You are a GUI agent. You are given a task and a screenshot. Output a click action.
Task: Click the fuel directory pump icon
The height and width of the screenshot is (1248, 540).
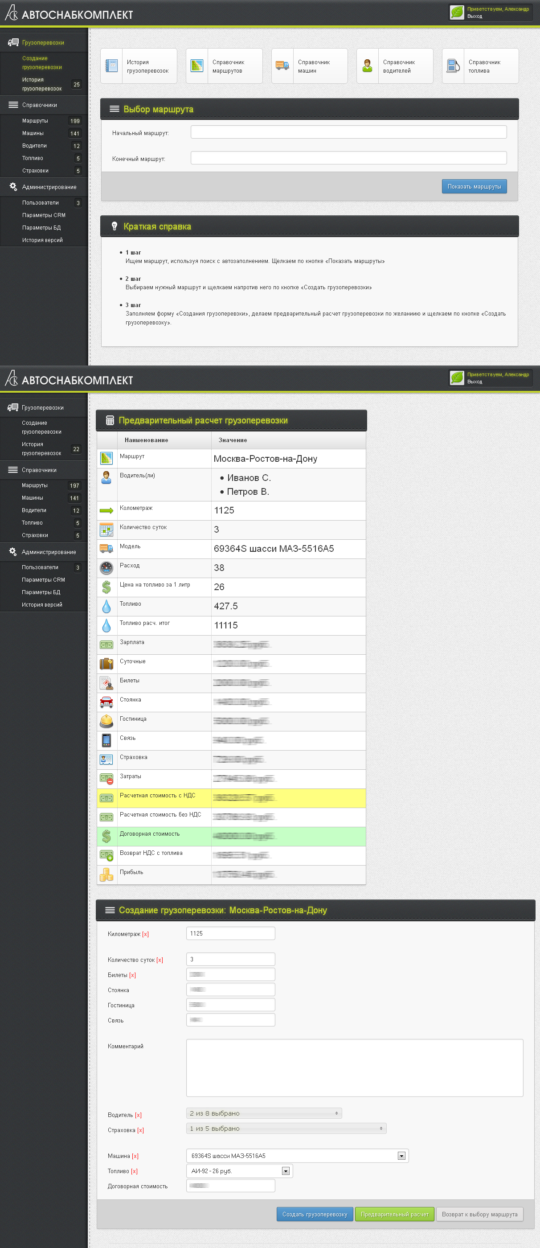pos(453,66)
